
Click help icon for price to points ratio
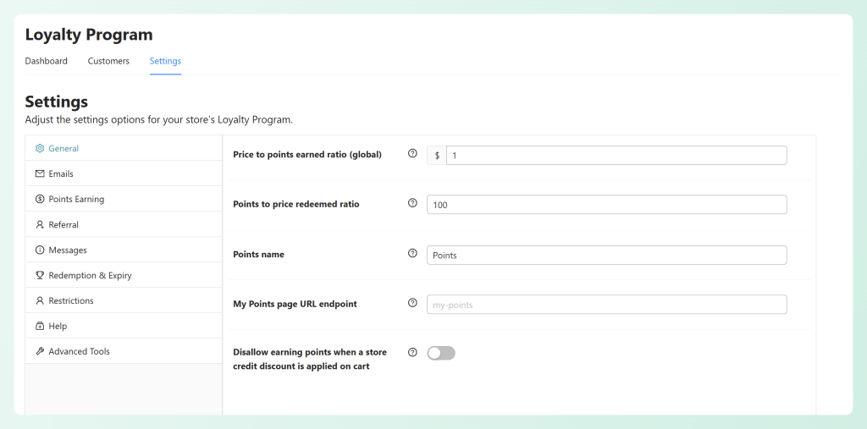[412, 154]
